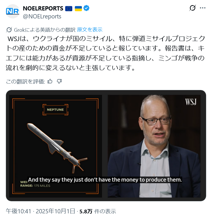
Task: Click the Grokによる英語からの翻訳 label
Action: (x=45, y=30)
